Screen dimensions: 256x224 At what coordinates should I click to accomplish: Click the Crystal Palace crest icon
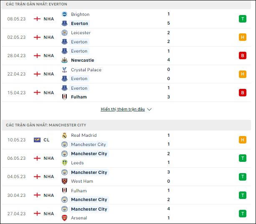[x=64, y=70]
